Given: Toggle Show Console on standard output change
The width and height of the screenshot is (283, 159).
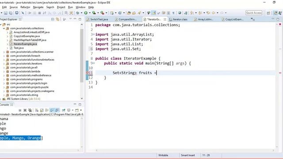Looking at the screenshot, I should tap(52, 110).
